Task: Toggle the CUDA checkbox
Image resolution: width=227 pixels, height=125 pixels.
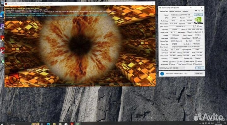Action: click(x=178, y=62)
